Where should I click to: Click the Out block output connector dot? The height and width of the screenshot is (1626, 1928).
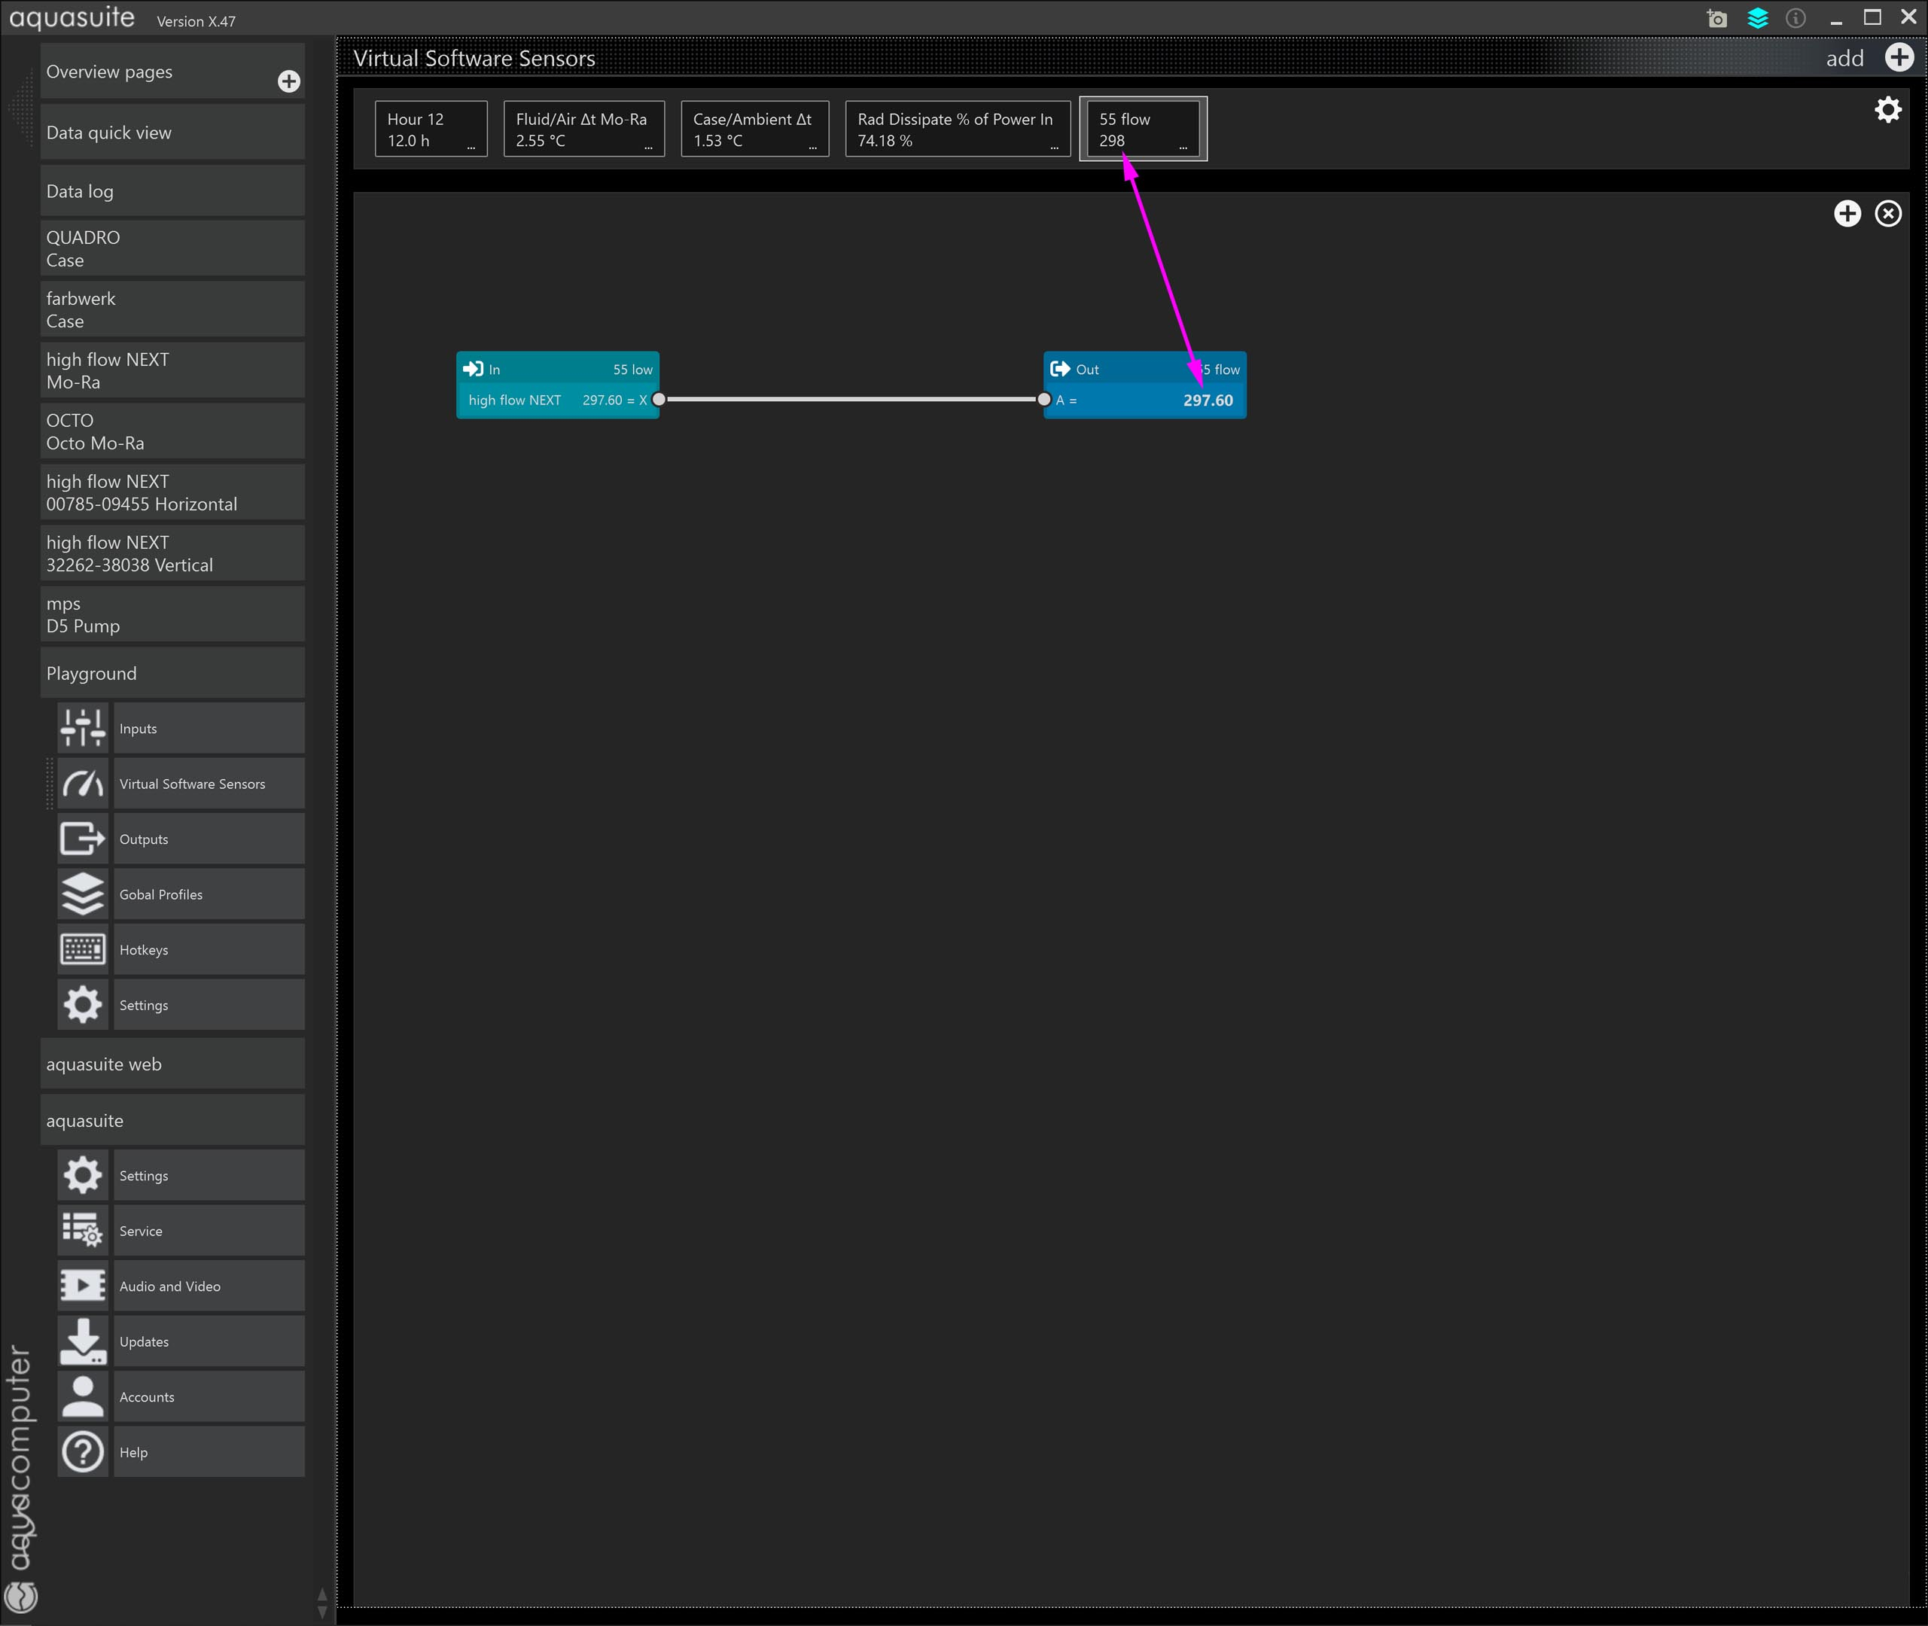tap(1043, 399)
